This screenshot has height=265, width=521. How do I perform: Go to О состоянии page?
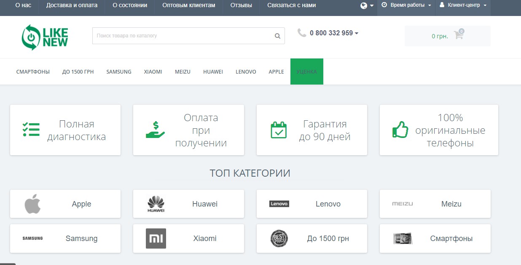[130, 5]
